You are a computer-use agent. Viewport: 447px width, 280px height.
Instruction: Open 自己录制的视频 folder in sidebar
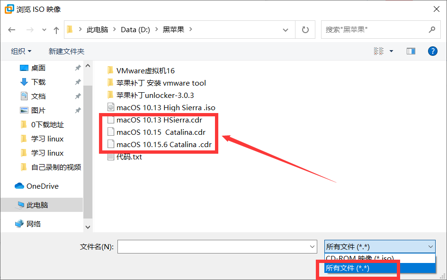click(x=56, y=167)
